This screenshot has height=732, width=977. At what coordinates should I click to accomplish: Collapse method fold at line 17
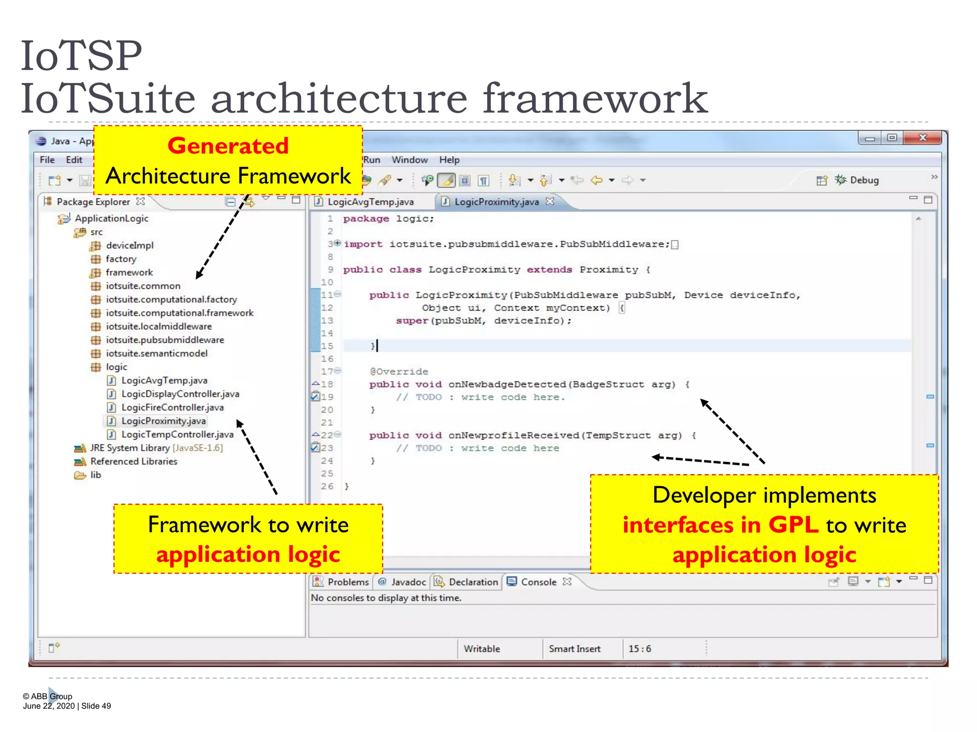pos(338,370)
